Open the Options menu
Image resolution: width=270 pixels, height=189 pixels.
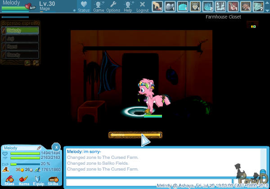113,6
